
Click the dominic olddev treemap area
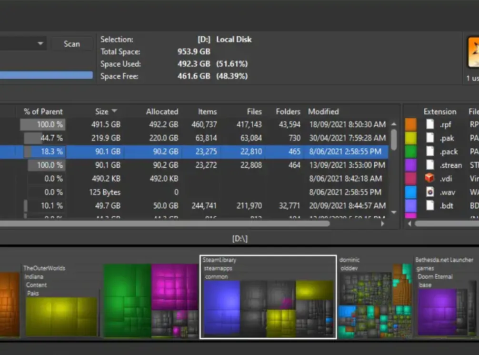pos(375,298)
